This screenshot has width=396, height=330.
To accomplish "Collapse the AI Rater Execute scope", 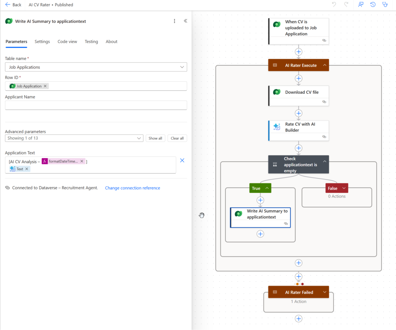I will tap(324, 65).
